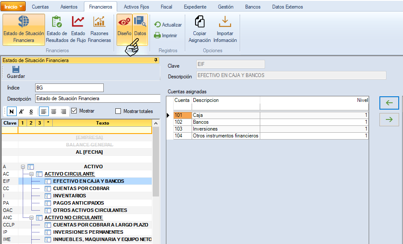Enable Mostrar totales checkbox
Image resolution: width=403 pixels, height=244 pixels.
pyautogui.click(x=118, y=111)
